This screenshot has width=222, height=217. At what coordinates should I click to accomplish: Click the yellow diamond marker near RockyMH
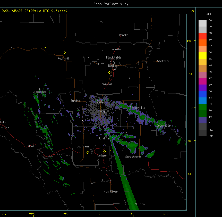click(64, 53)
